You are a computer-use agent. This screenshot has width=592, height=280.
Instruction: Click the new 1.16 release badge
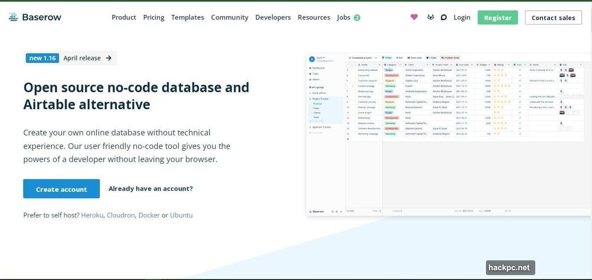click(42, 58)
